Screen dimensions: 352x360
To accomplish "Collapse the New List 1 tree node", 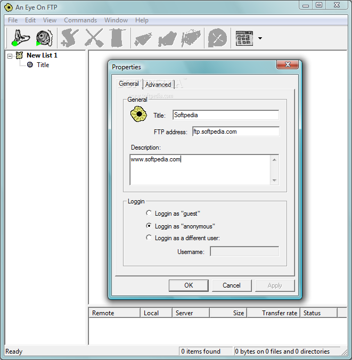I will tap(10, 56).
